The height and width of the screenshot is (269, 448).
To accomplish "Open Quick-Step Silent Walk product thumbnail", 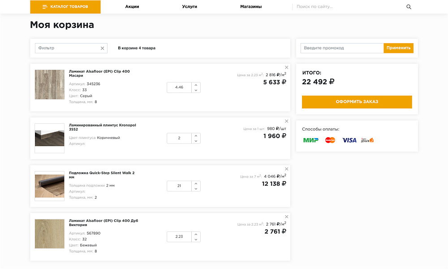I will tap(50, 186).
